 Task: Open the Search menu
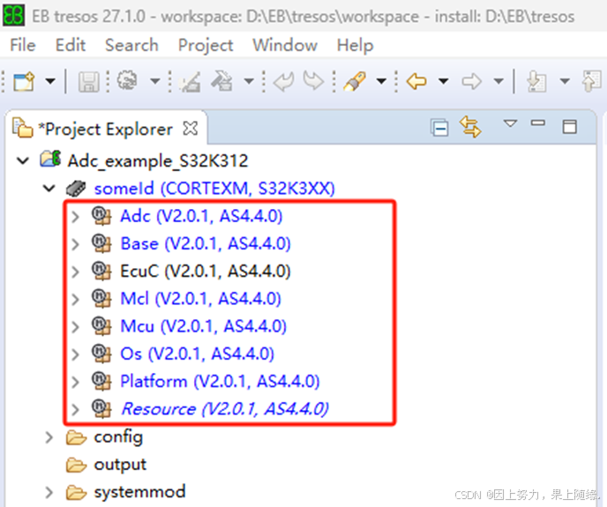coord(131,45)
